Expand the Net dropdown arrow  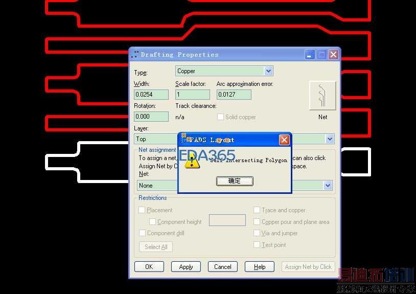(328, 185)
